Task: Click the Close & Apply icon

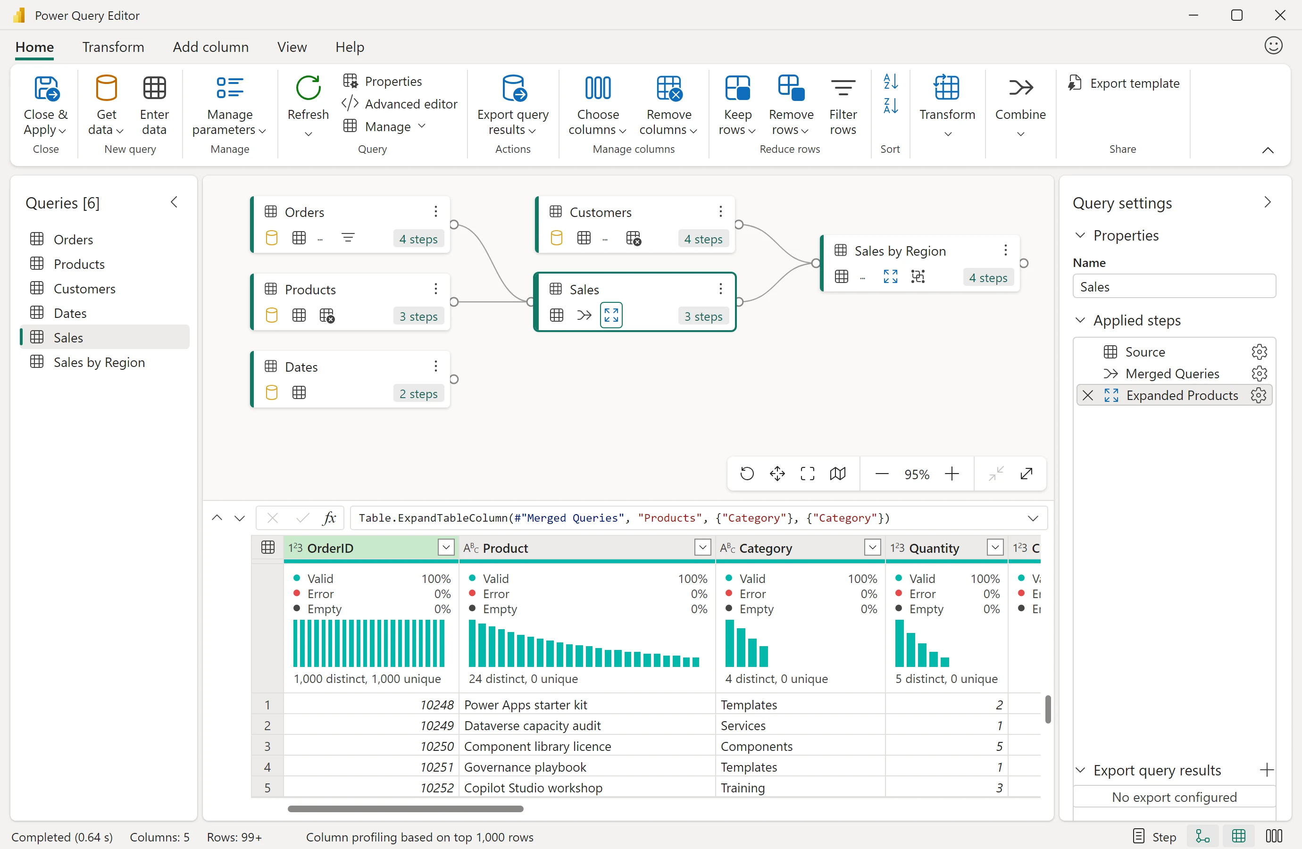Action: (x=47, y=89)
